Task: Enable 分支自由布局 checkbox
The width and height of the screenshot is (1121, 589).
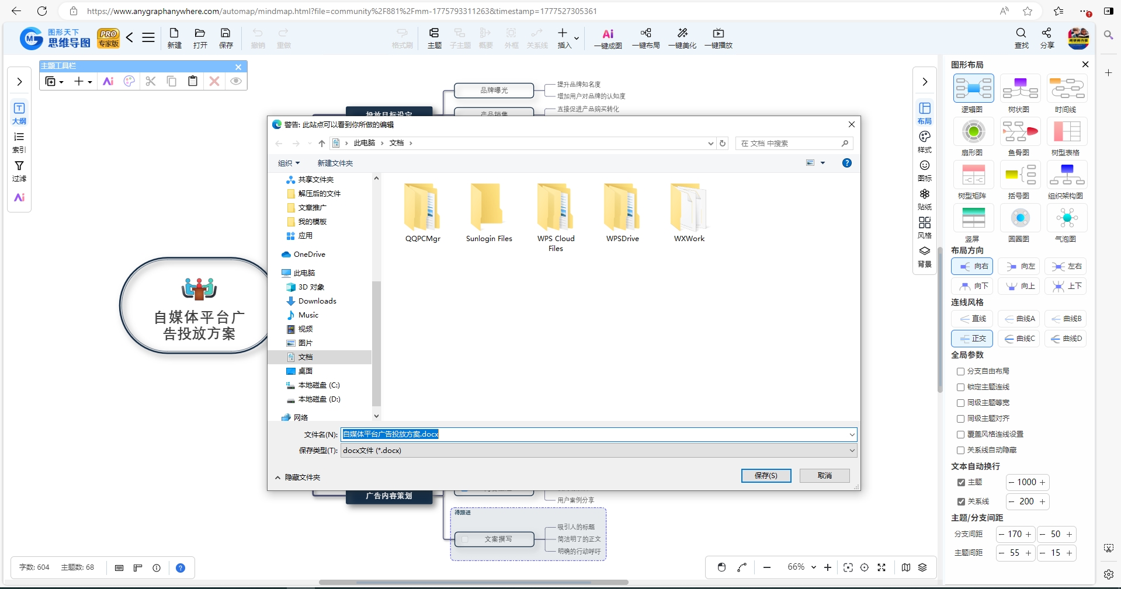Action: 960,371
